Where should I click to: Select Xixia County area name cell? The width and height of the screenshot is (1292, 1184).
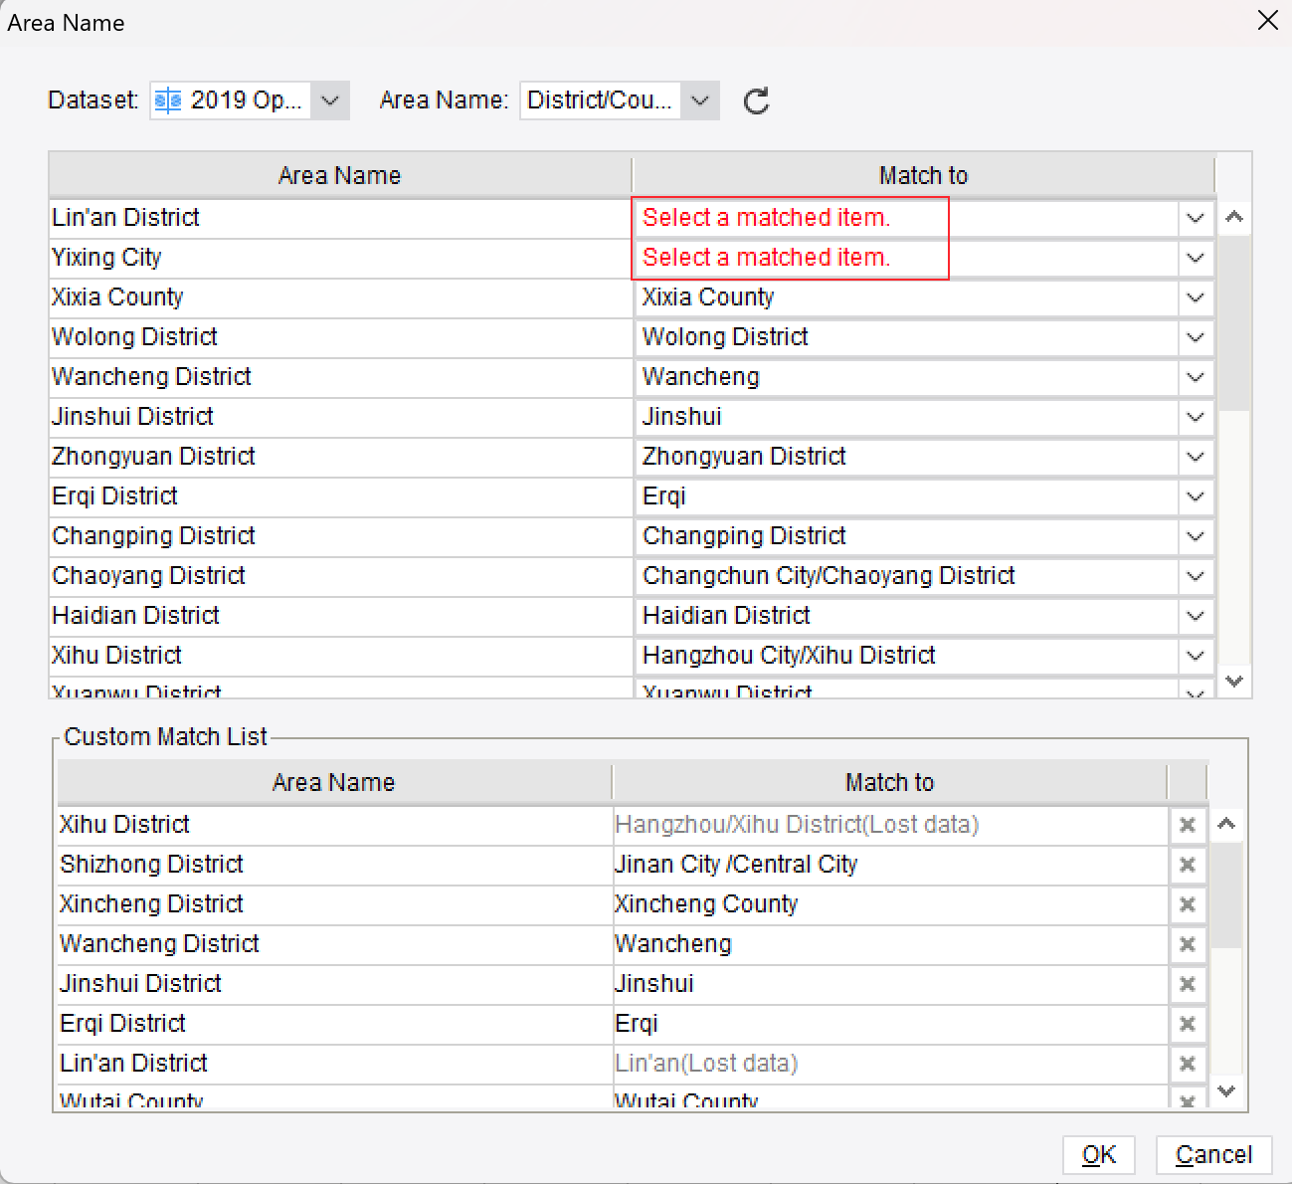point(340,297)
